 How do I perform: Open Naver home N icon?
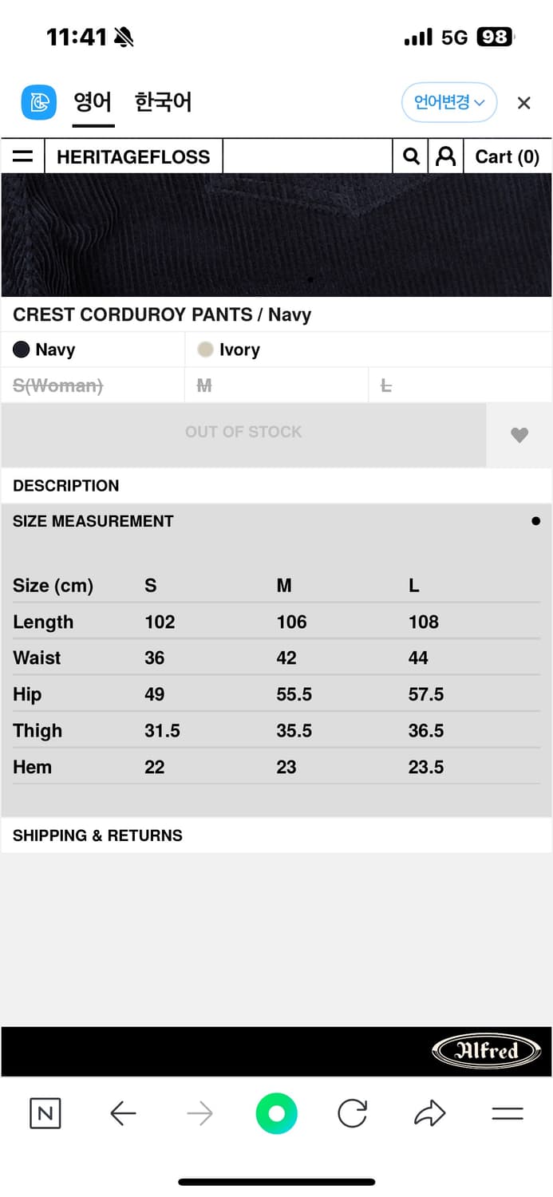[x=45, y=1113]
